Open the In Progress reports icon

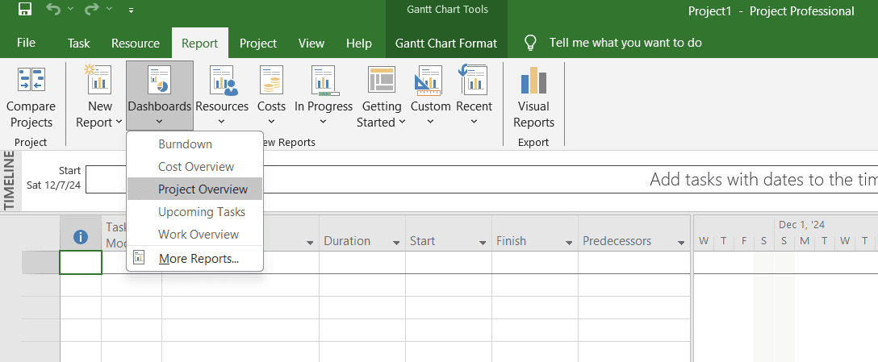(x=324, y=80)
